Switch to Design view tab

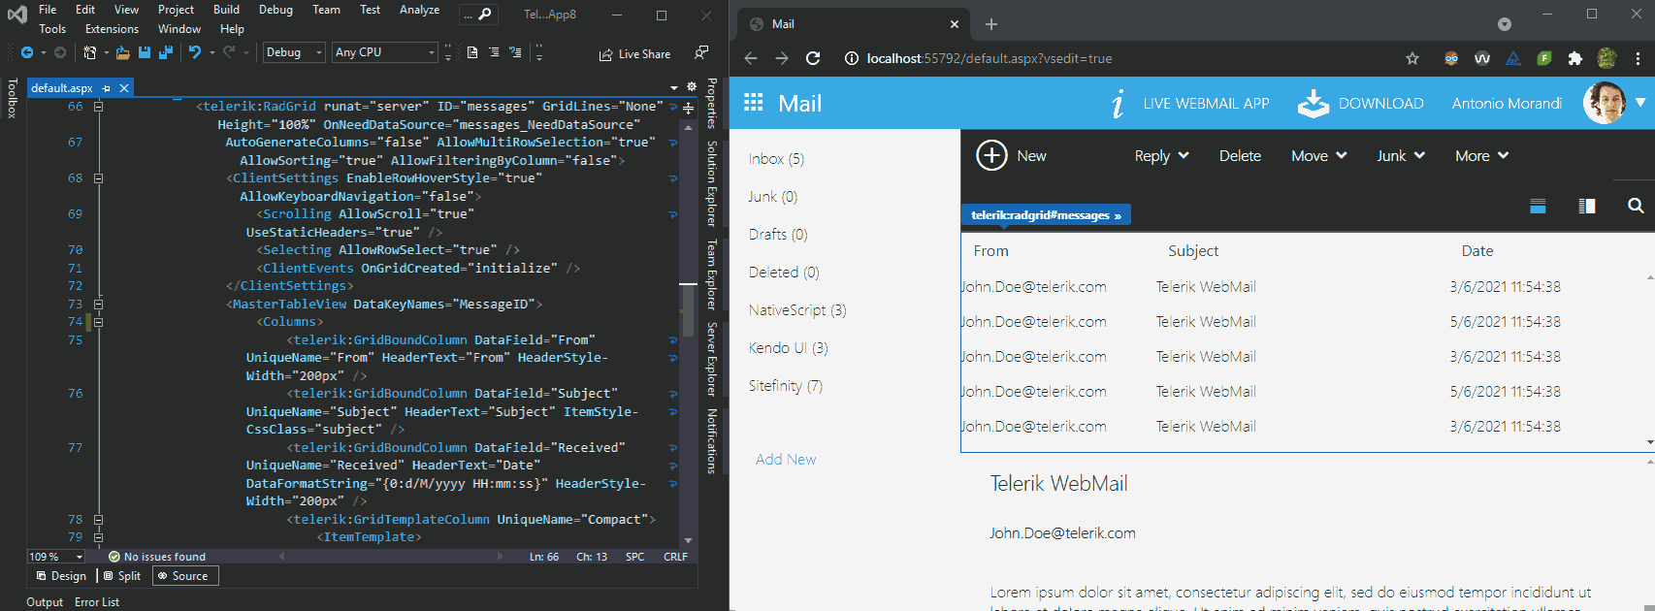(61, 576)
